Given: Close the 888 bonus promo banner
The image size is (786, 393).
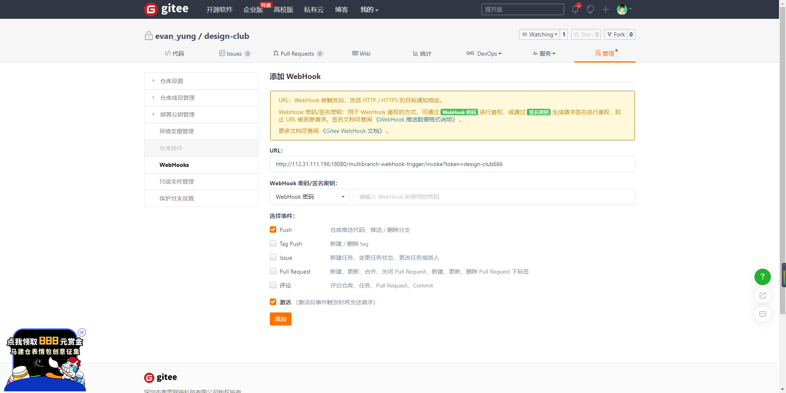Looking at the screenshot, I should click(x=82, y=332).
